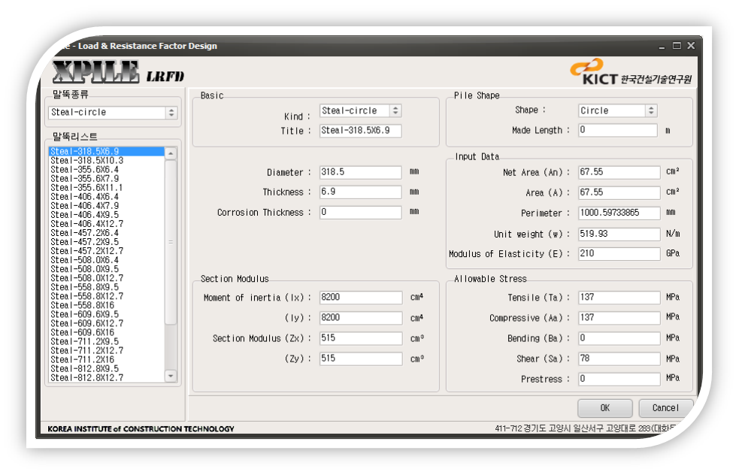This screenshot has height=475, width=739.
Task: Click the scroll down arrow of pile list
Action: pos(171,376)
